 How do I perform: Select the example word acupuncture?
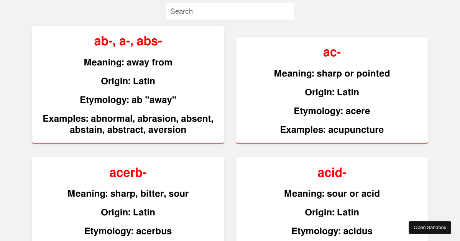pyautogui.click(x=356, y=130)
